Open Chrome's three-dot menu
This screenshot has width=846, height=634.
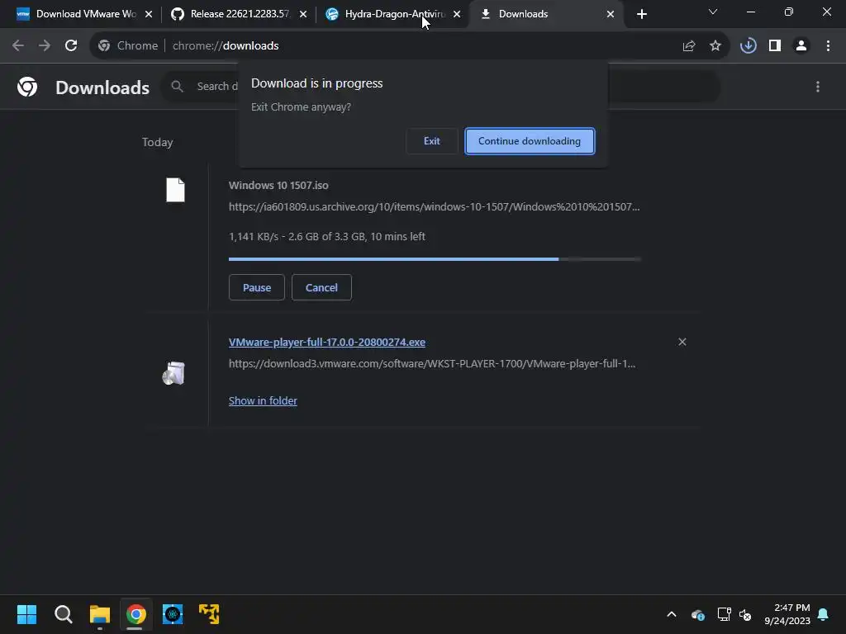(828, 46)
